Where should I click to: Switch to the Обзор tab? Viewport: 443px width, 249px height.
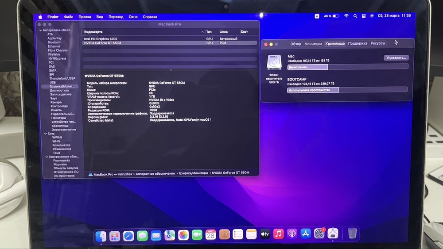pyautogui.click(x=295, y=44)
